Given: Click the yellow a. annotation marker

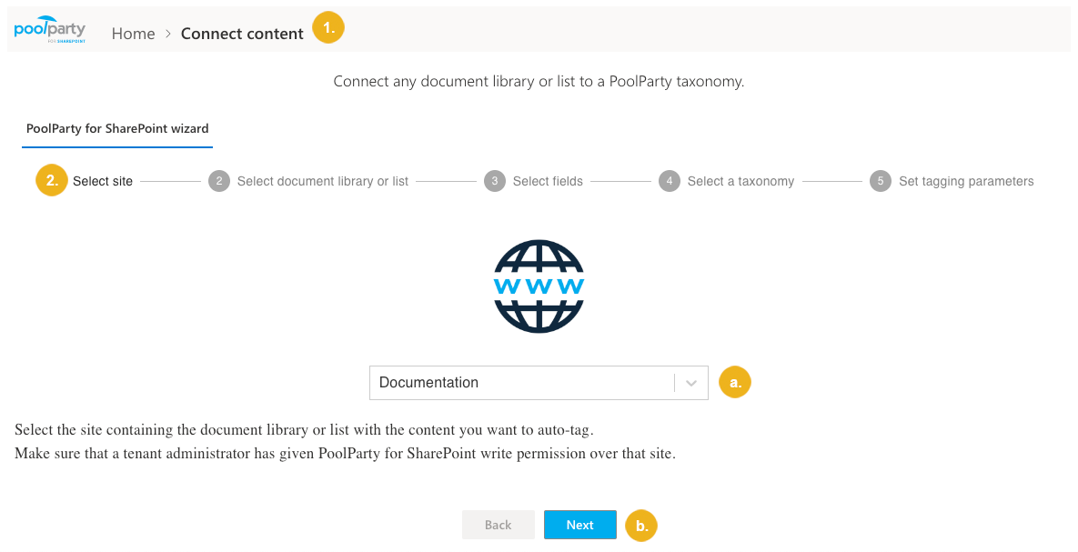Looking at the screenshot, I should point(735,383).
